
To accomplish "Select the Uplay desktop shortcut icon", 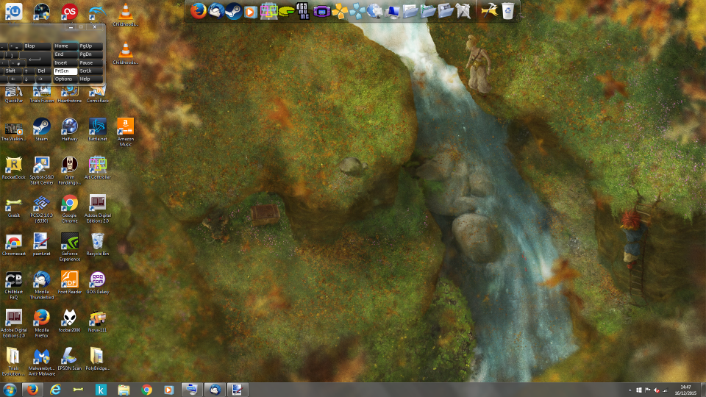I will 13,11.
